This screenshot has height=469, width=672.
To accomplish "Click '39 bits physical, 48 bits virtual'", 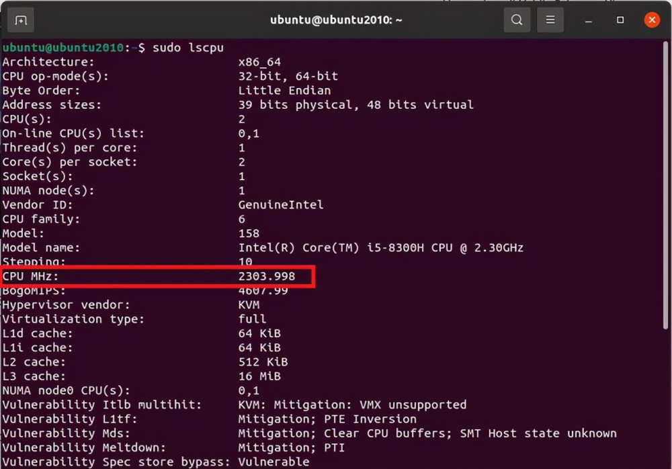I will click(355, 105).
